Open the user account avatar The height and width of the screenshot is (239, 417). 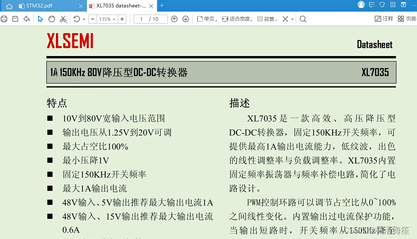coord(361,4)
